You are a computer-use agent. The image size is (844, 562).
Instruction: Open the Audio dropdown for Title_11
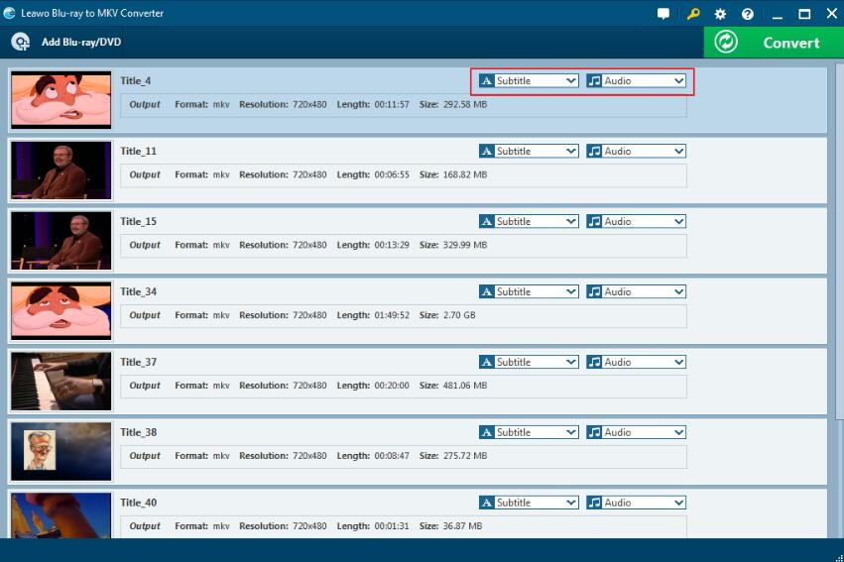pos(637,151)
